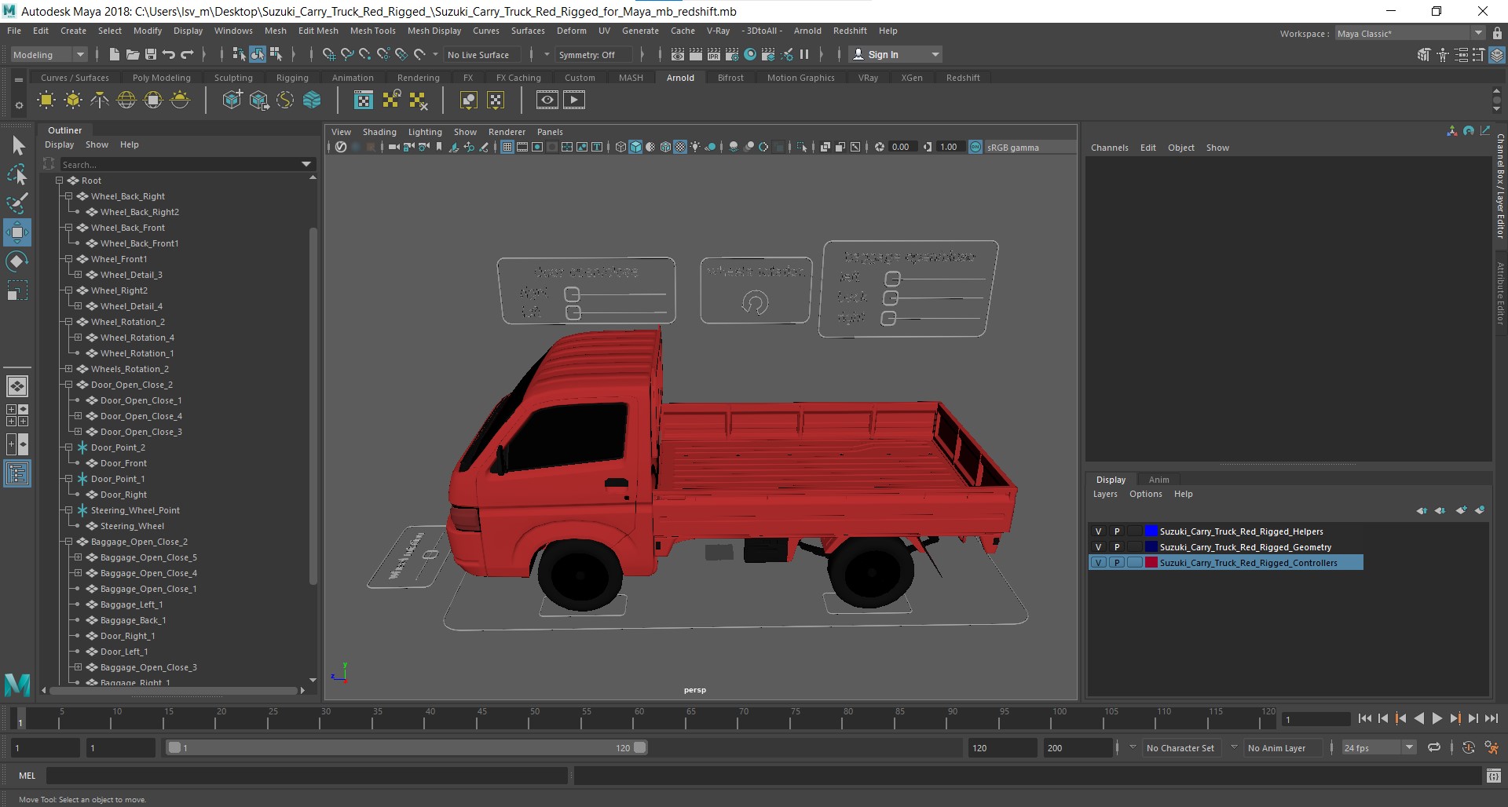Viewport: 1508px width, 807px height.
Task: Collapse Wheel_Back_Right node in Outliner
Action: (68, 196)
